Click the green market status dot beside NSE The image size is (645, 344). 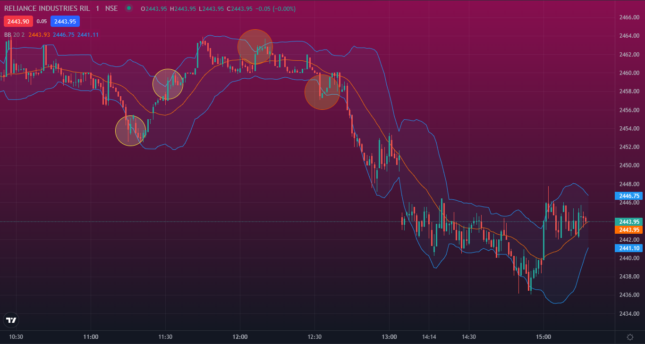click(129, 8)
